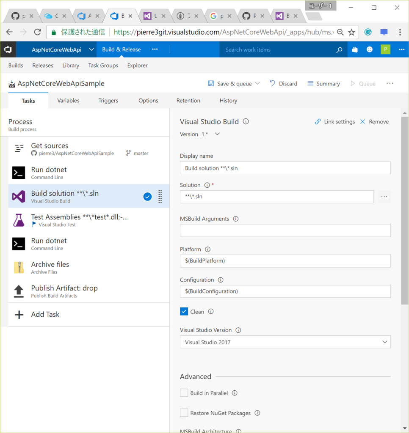The image size is (409, 433).
Task: Open the marketplace shopping bag icon
Action: coord(354,49)
